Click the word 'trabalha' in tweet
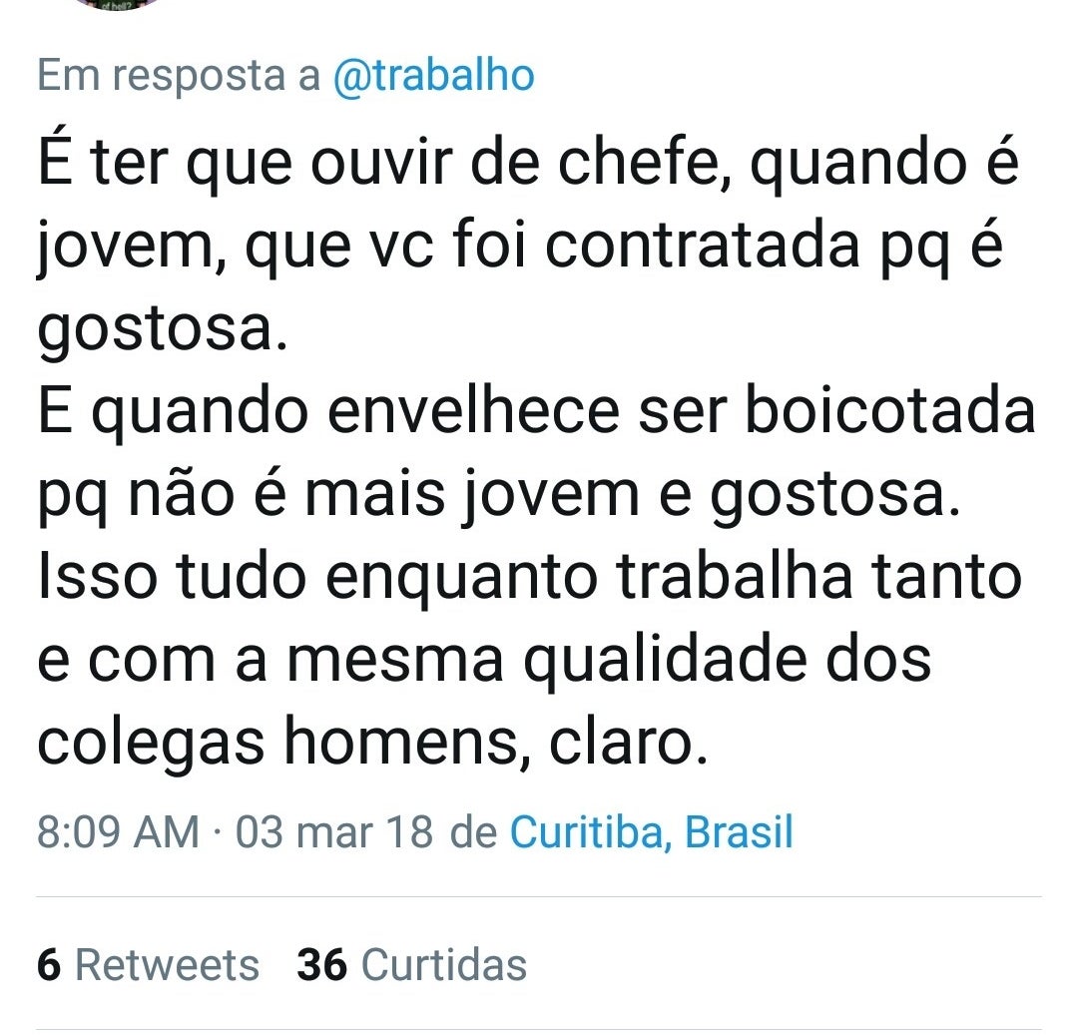1078x1035 pixels. click(733, 578)
